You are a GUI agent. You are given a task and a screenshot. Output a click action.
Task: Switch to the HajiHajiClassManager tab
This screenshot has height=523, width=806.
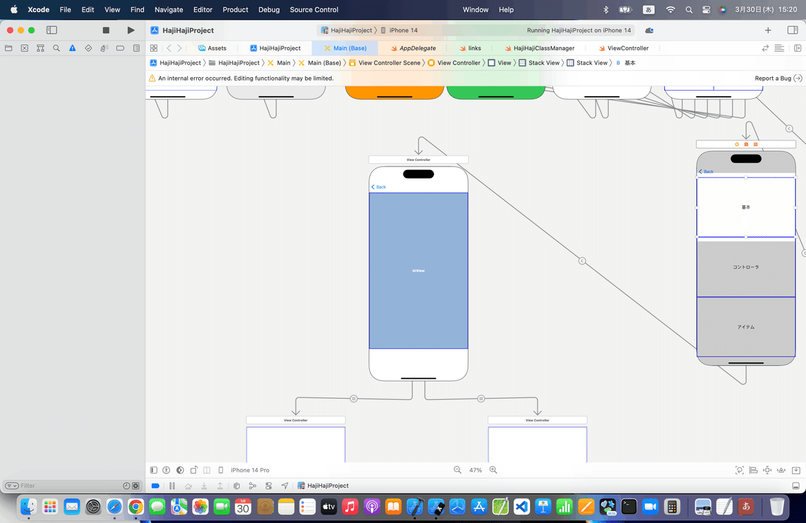[x=539, y=48]
